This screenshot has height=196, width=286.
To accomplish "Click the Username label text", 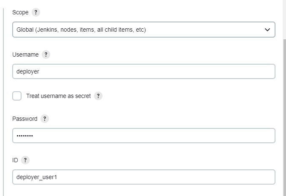I will pyautogui.click(x=25, y=54).
